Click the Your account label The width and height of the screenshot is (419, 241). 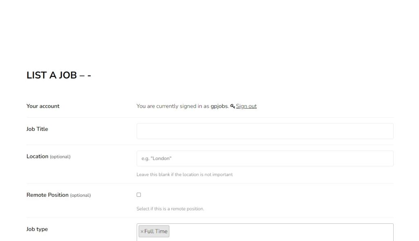point(43,106)
